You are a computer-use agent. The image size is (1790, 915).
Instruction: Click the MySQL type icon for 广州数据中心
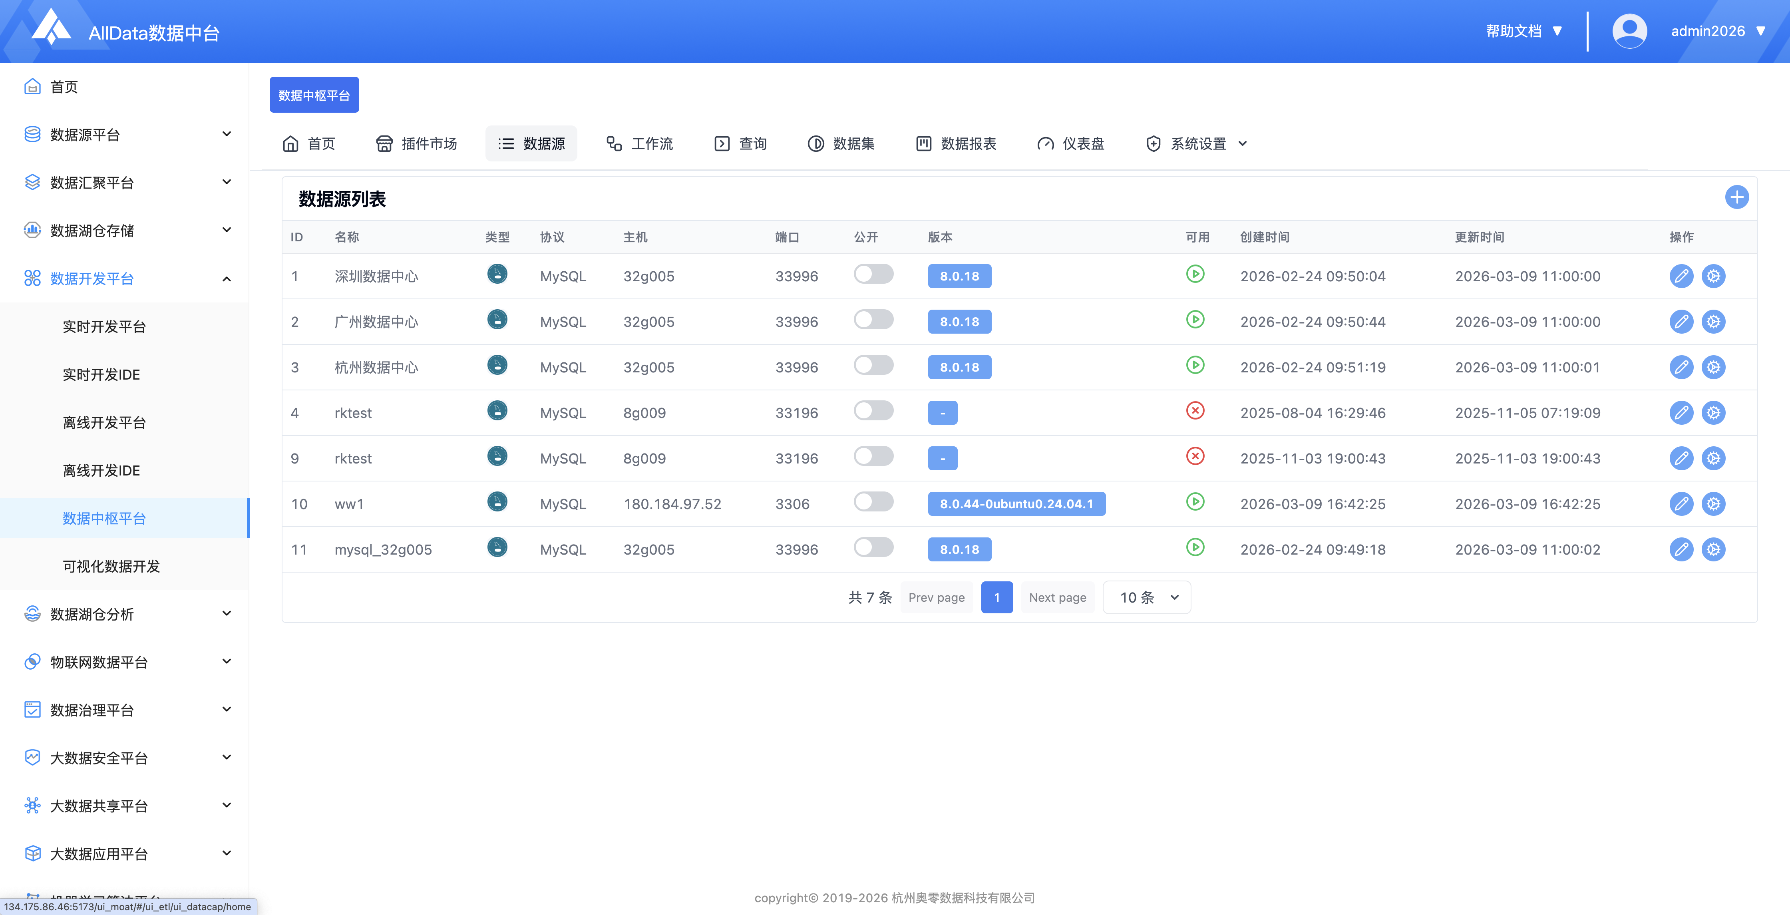[x=497, y=320]
